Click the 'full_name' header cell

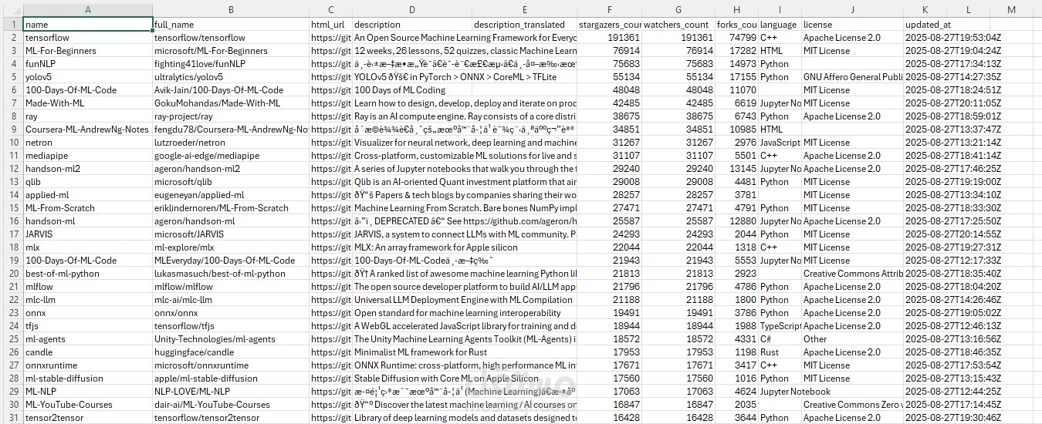coord(231,25)
